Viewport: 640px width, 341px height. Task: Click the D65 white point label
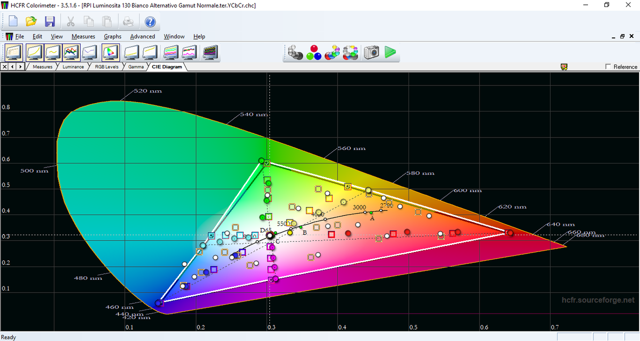pyautogui.click(x=265, y=229)
